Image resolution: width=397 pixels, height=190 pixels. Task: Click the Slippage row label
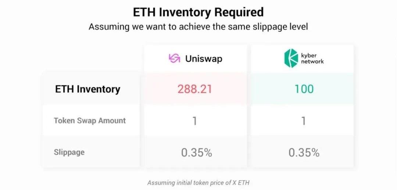(69, 152)
